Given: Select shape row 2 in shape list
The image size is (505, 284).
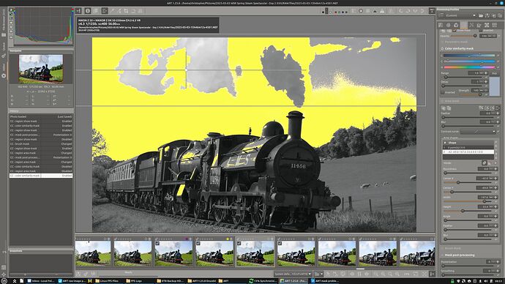Looking at the screenshot, I should pyautogui.click(x=468, y=152).
